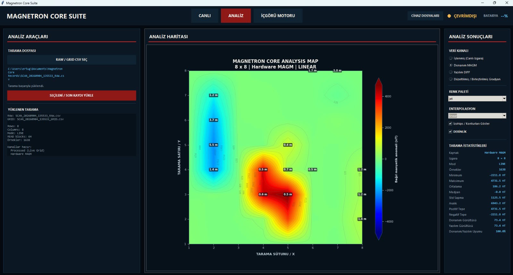Click the Donanım/Yazılım Uyumu 100.0% value
The height and width of the screenshot is (275, 513).
tap(500, 231)
